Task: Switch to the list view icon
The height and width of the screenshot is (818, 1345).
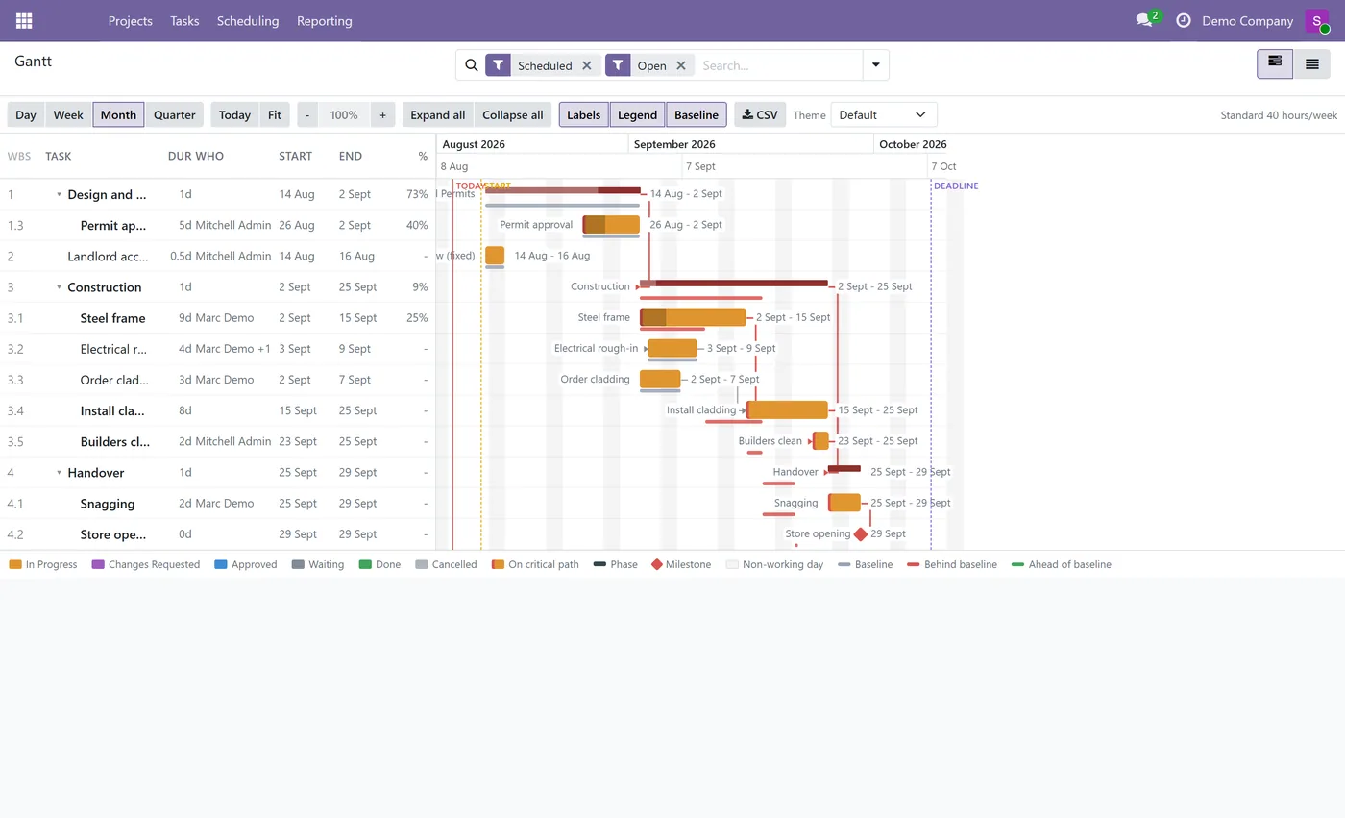Action: click(1311, 63)
